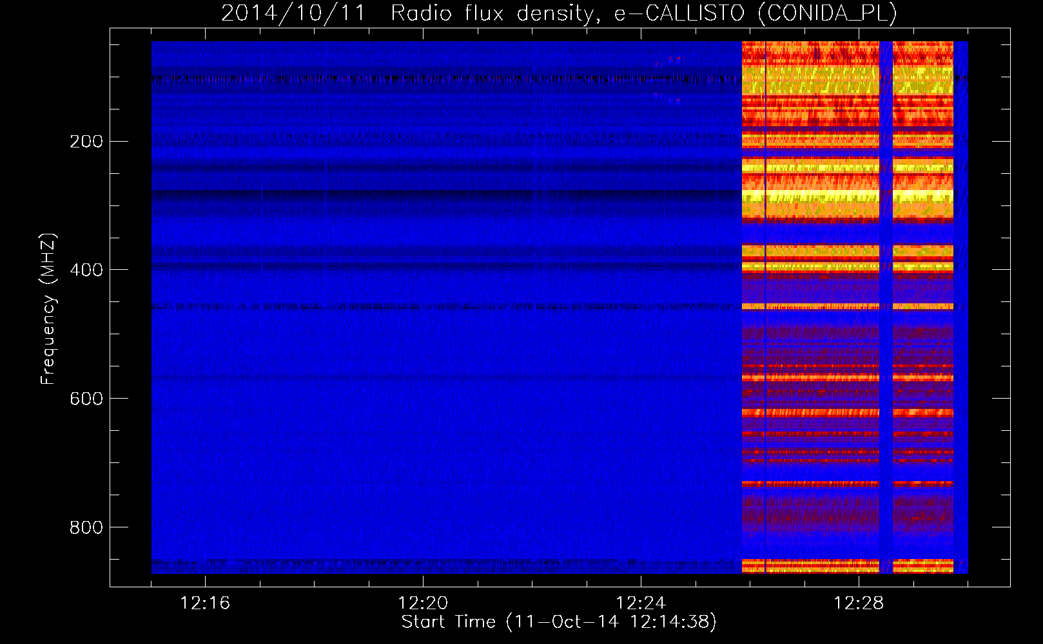The width and height of the screenshot is (1043, 644).
Task: Click the 12:20 time tick label
Action: pyautogui.click(x=423, y=603)
